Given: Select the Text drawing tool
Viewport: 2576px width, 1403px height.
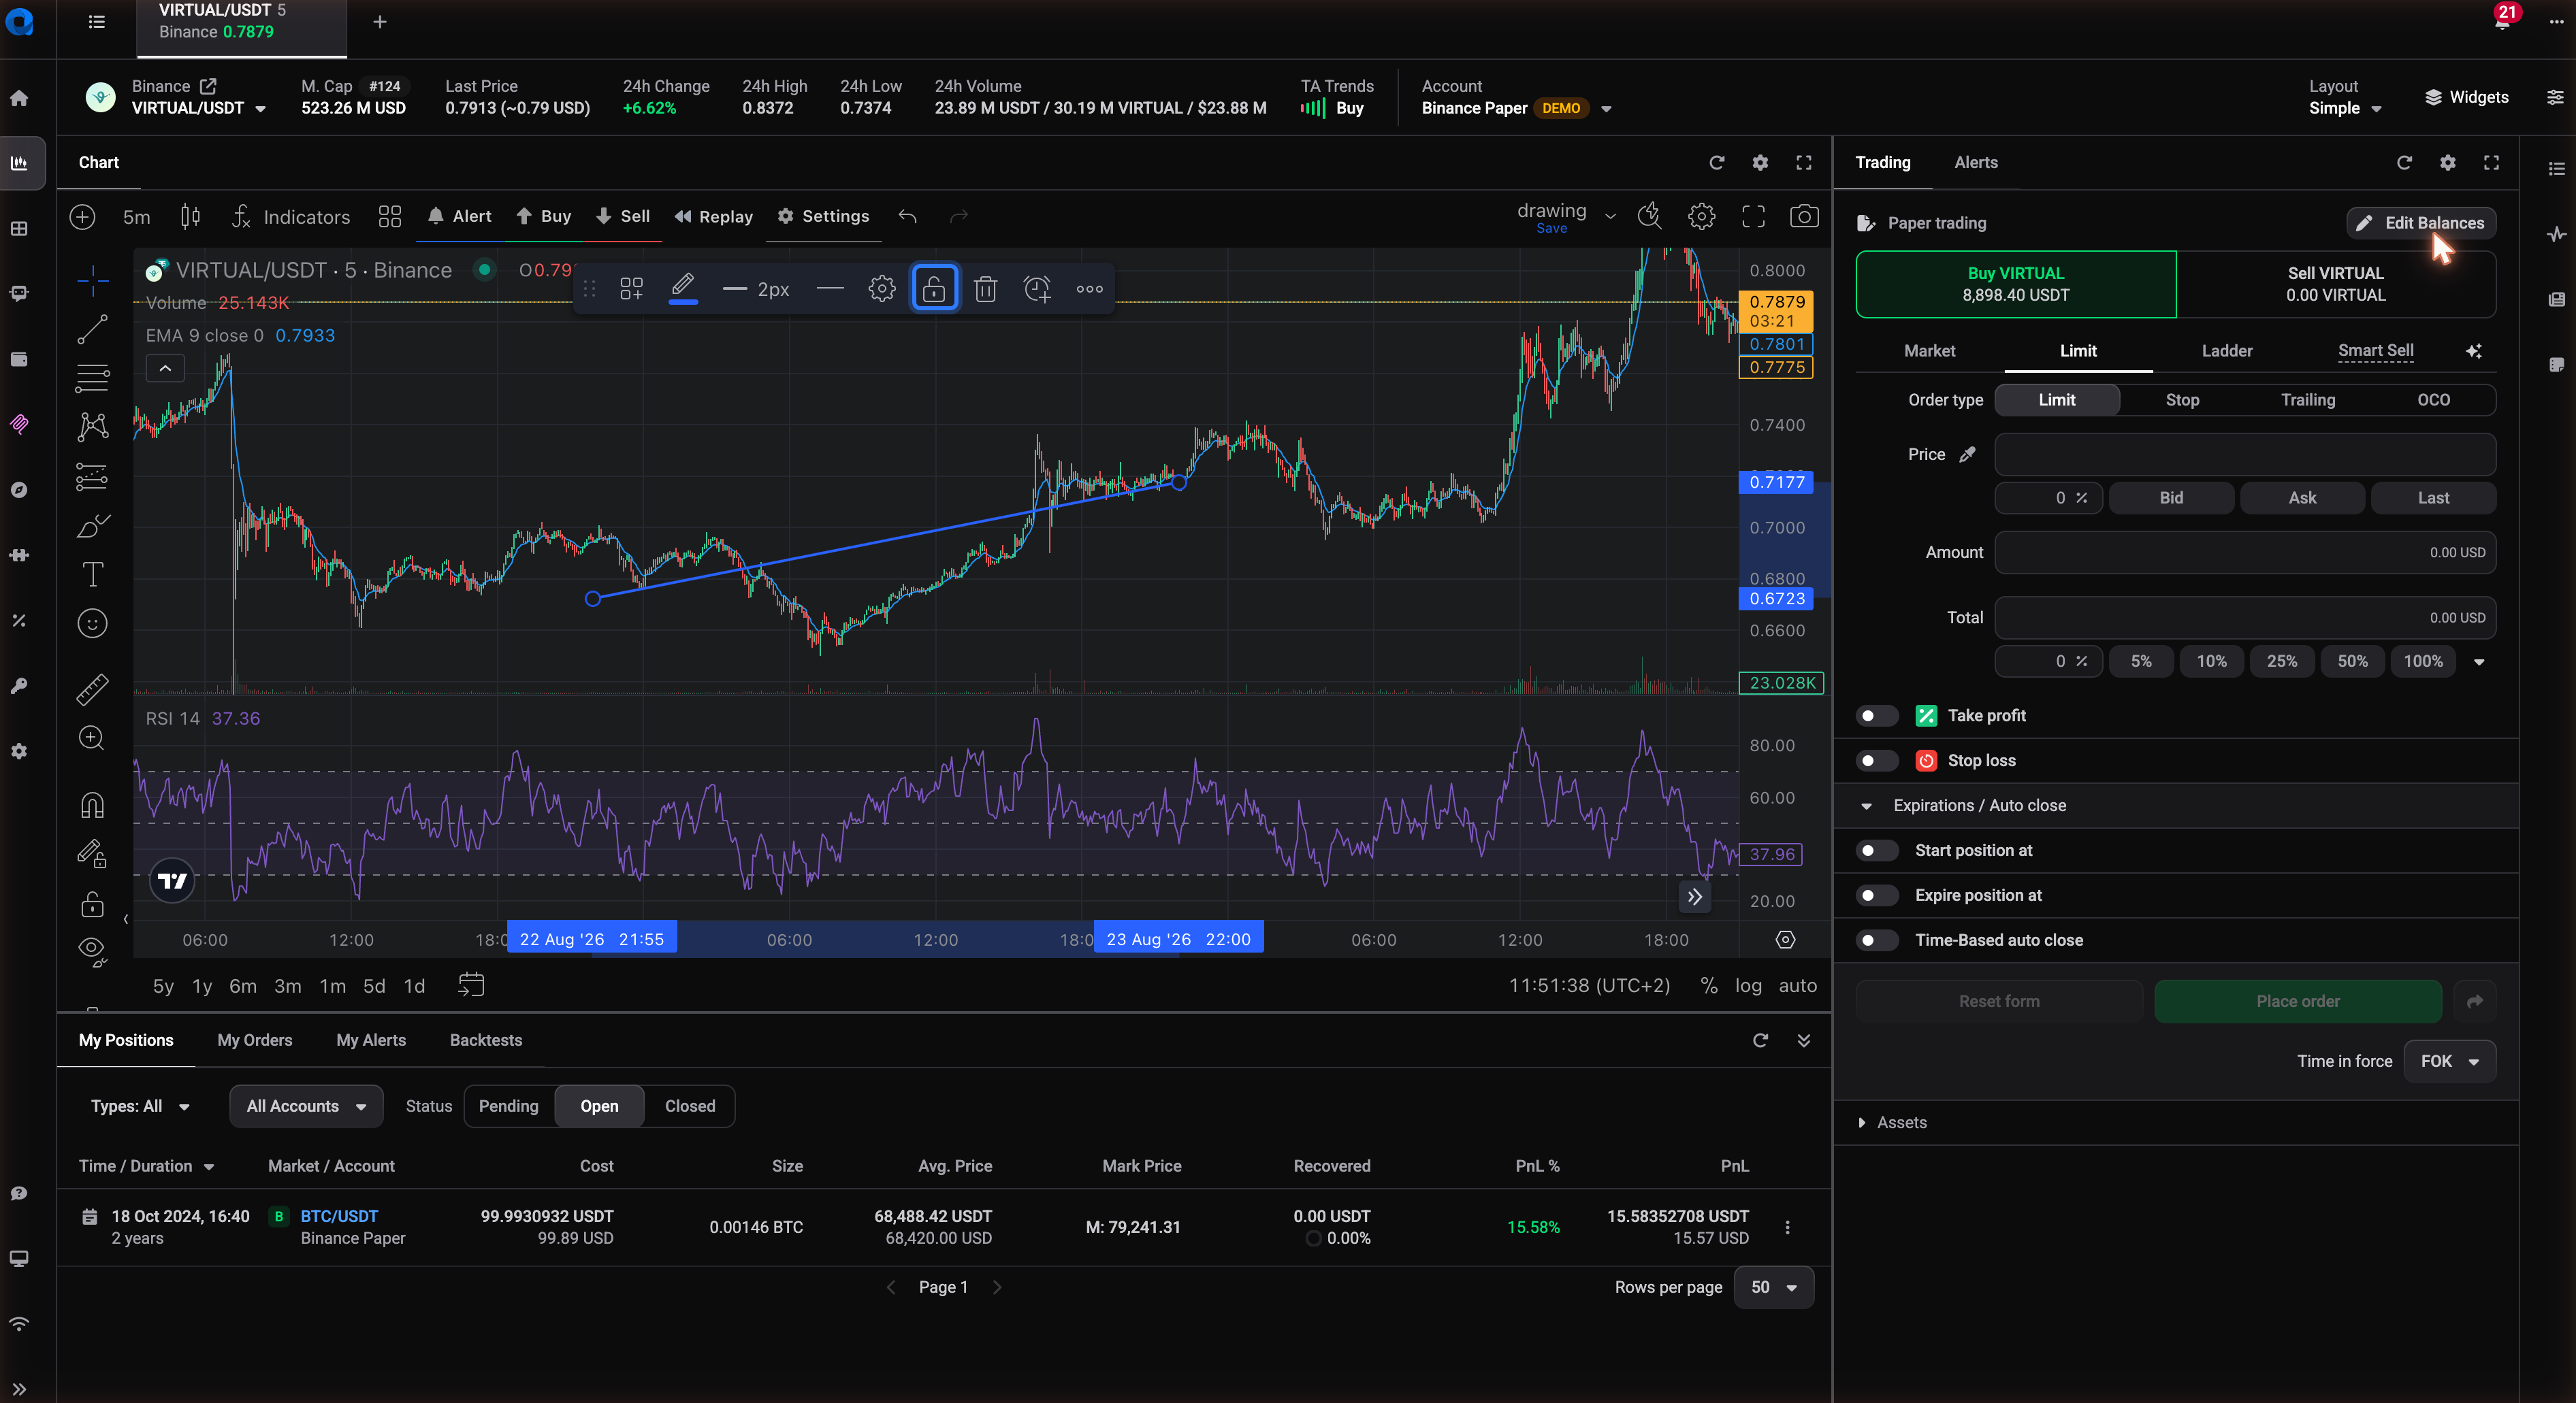Looking at the screenshot, I should (x=92, y=574).
